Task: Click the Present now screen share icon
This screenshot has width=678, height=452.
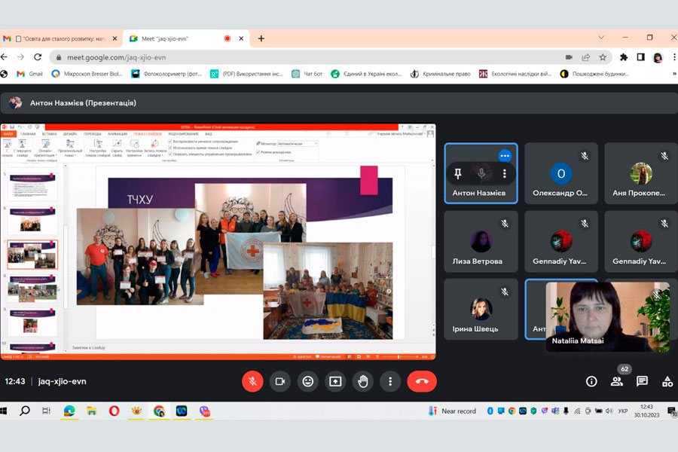Action: click(x=335, y=381)
